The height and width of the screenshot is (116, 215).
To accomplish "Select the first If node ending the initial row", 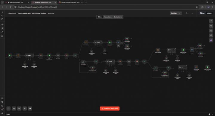I will 75,55.
